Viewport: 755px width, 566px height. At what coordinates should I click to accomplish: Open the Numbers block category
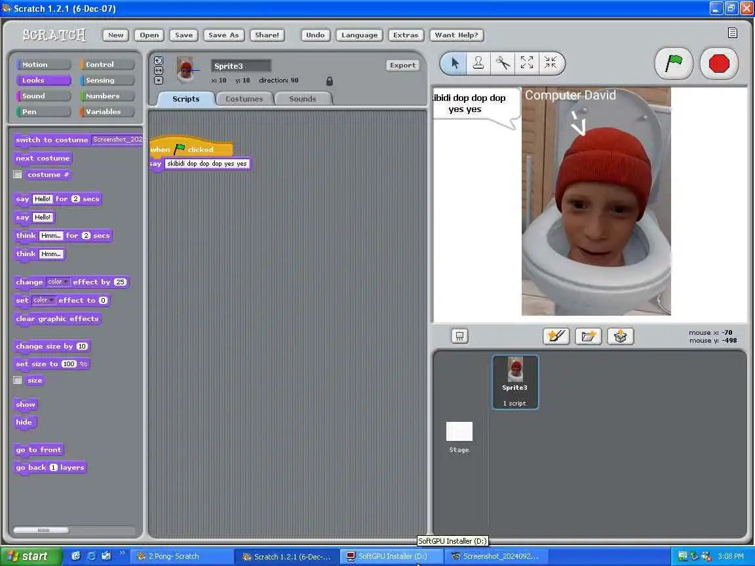pos(107,96)
